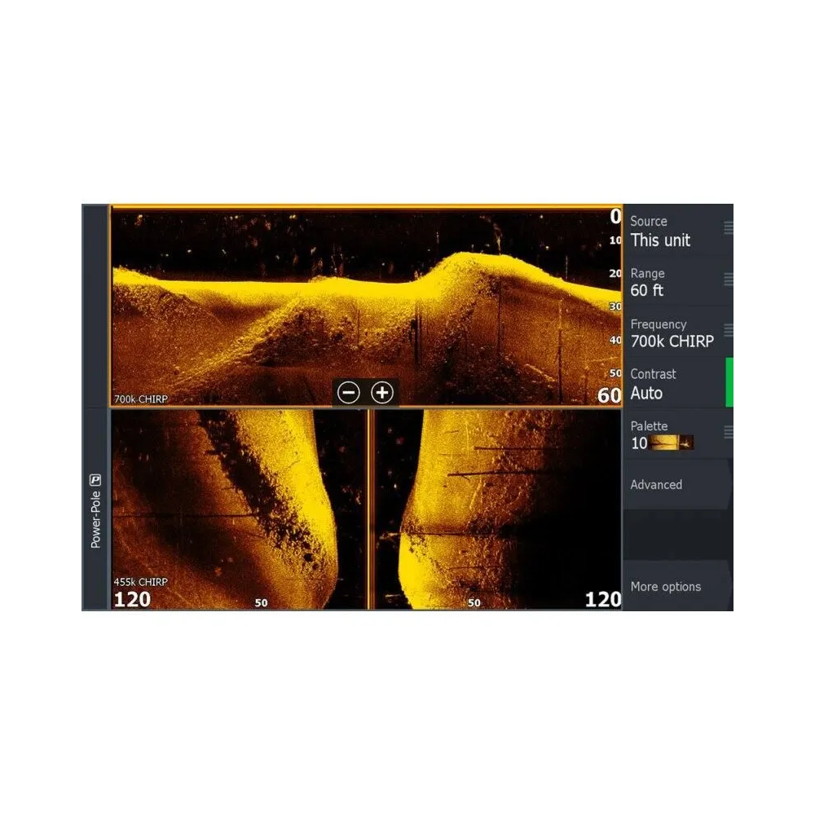Select the right SideScan image panel

[x=497, y=509]
